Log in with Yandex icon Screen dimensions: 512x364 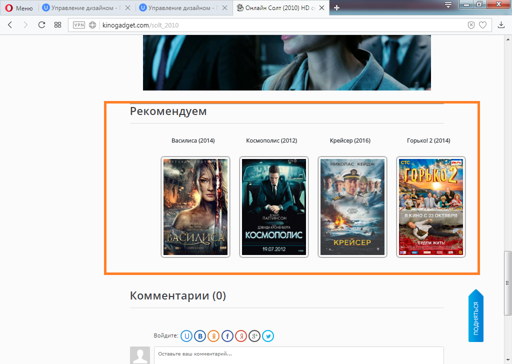(241, 336)
